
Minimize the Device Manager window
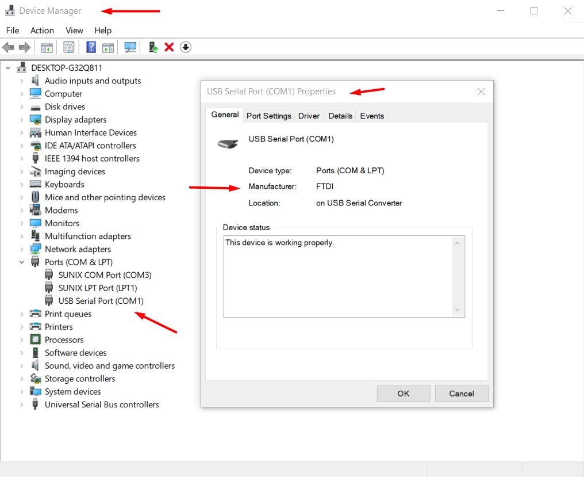coord(501,11)
